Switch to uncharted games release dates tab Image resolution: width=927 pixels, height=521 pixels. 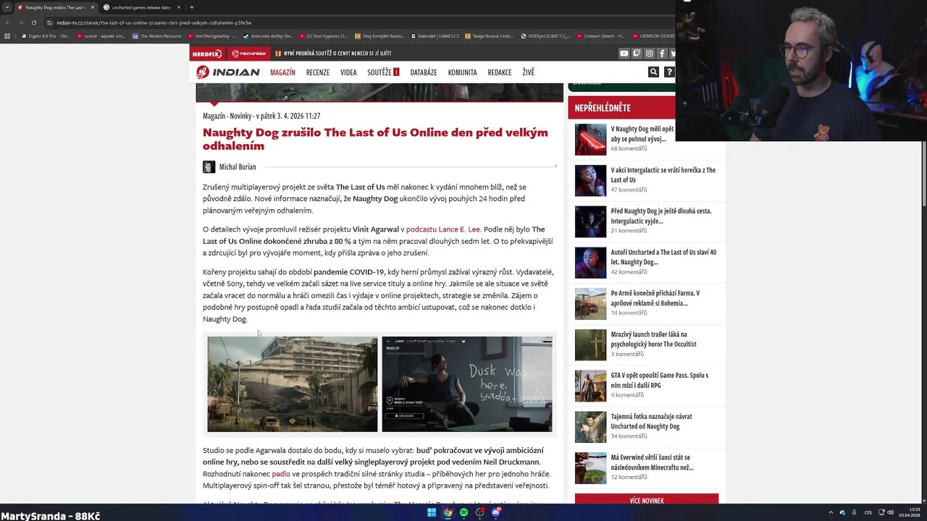[141, 7]
